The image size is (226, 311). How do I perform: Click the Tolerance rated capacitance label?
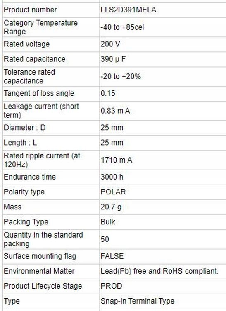point(29,76)
